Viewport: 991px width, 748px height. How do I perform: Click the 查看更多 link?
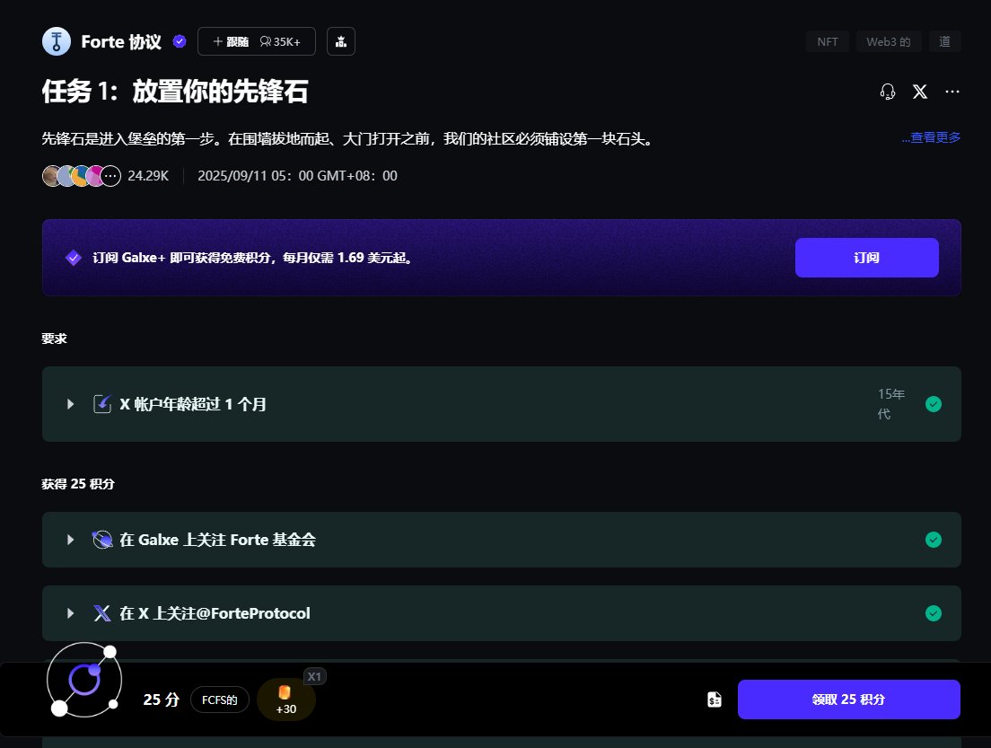931,137
